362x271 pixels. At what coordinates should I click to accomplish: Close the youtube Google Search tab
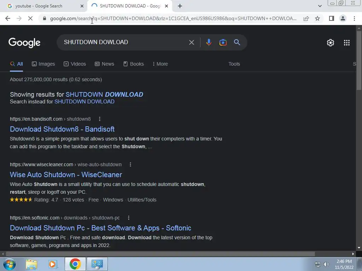[x=82, y=6]
